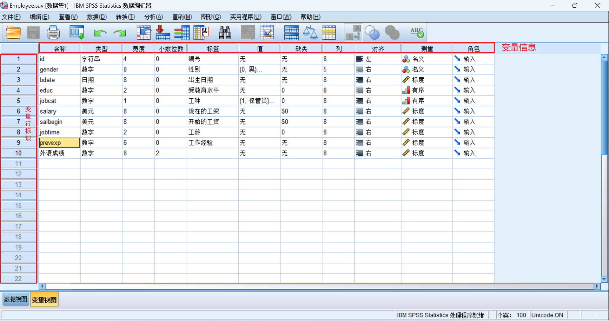Click the Undo green arrow icon
609x321 pixels.
(100, 33)
